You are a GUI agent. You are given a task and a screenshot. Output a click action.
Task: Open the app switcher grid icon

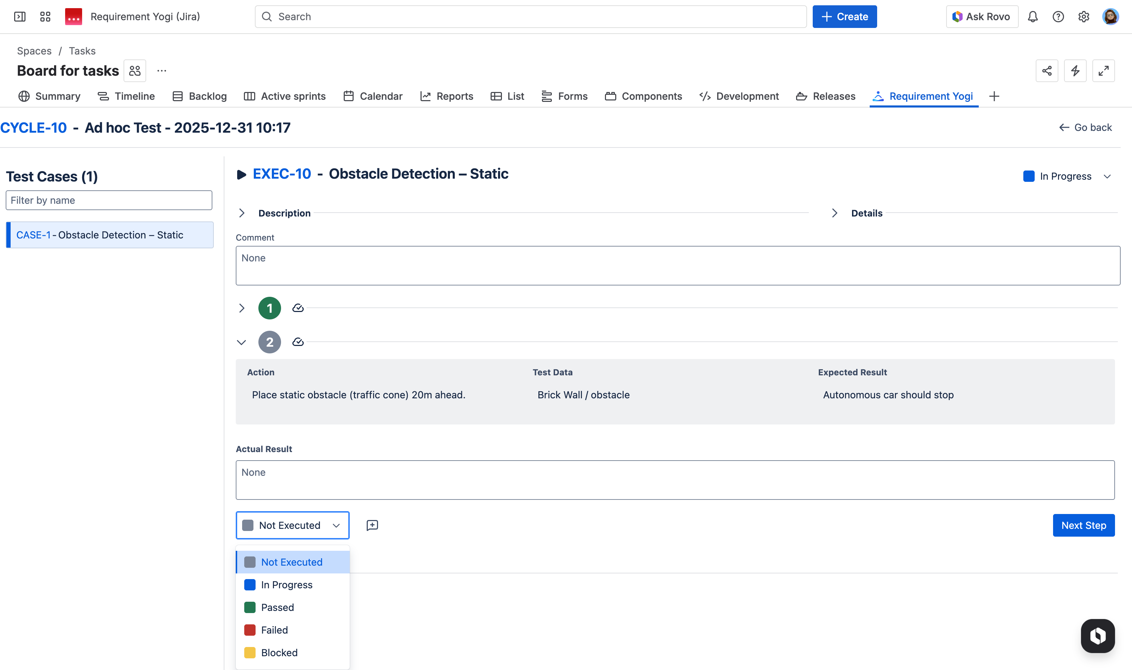pyautogui.click(x=45, y=17)
